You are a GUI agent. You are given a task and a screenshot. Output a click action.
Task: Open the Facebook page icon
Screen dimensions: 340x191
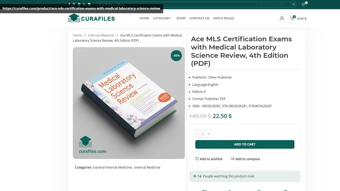click(69, 4)
